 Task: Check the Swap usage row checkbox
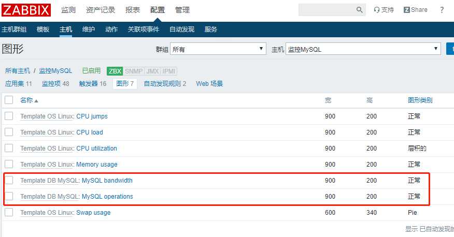(x=9, y=213)
